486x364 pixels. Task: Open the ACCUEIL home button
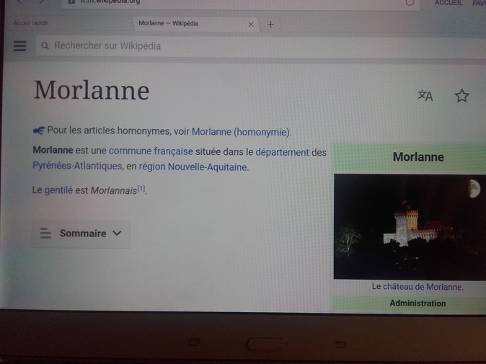click(449, 3)
